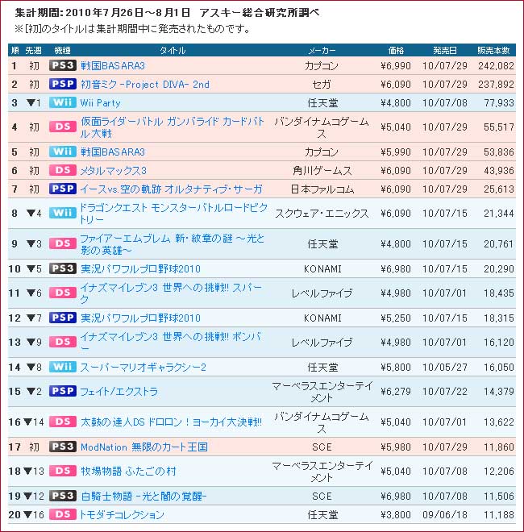Click DS badge beside メタルマックス3
The width and height of the screenshot is (524, 532).
pos(62,170)
